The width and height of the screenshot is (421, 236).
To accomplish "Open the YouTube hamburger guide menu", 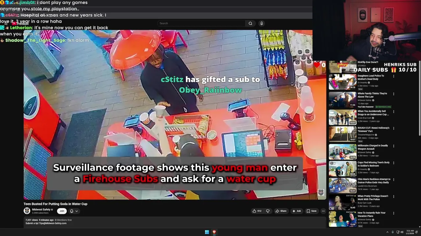I will [x=6, y=24].
